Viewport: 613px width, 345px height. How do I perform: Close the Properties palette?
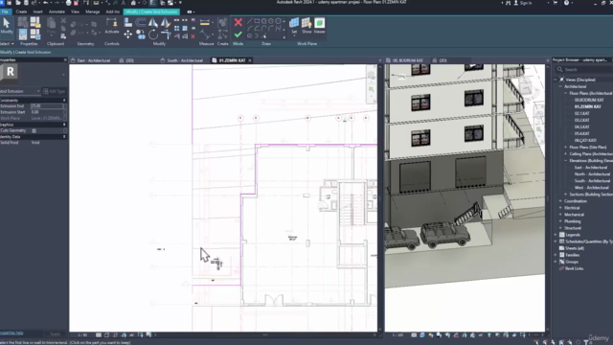coord(65,59)
